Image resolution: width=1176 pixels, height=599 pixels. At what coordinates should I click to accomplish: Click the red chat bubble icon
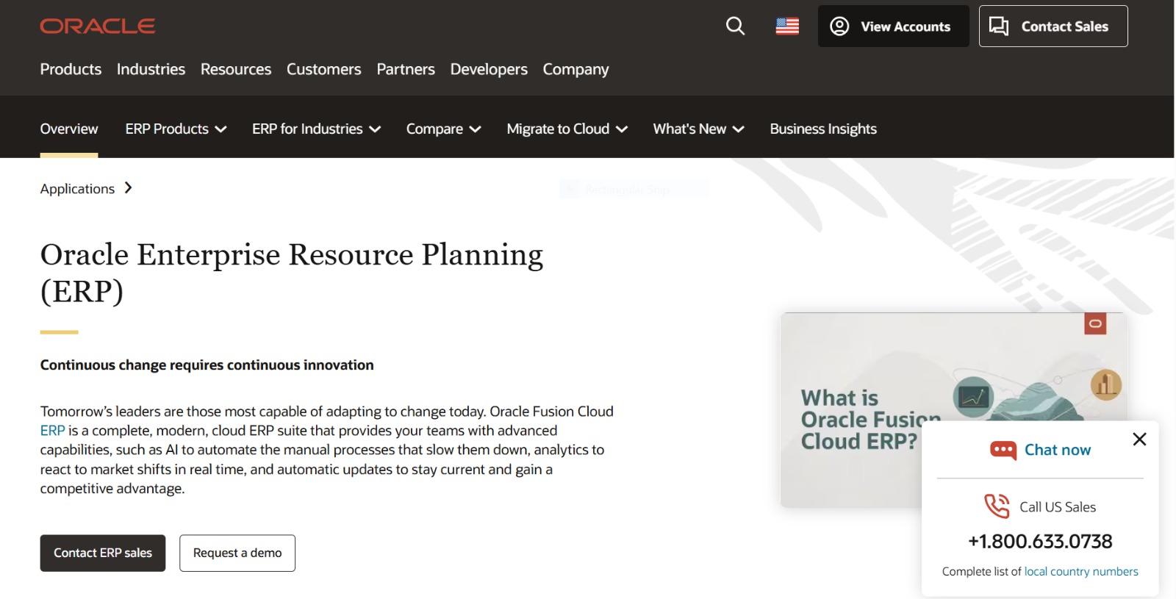[1003, 450]
